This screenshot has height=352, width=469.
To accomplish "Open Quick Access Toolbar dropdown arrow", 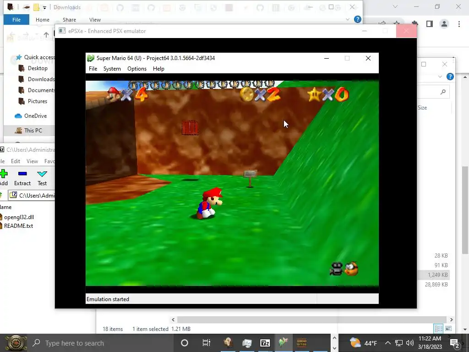I will pos(44,7).
